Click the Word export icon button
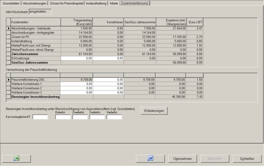The height and width of the screenshot is (166, 264). (x=150, y=158)
